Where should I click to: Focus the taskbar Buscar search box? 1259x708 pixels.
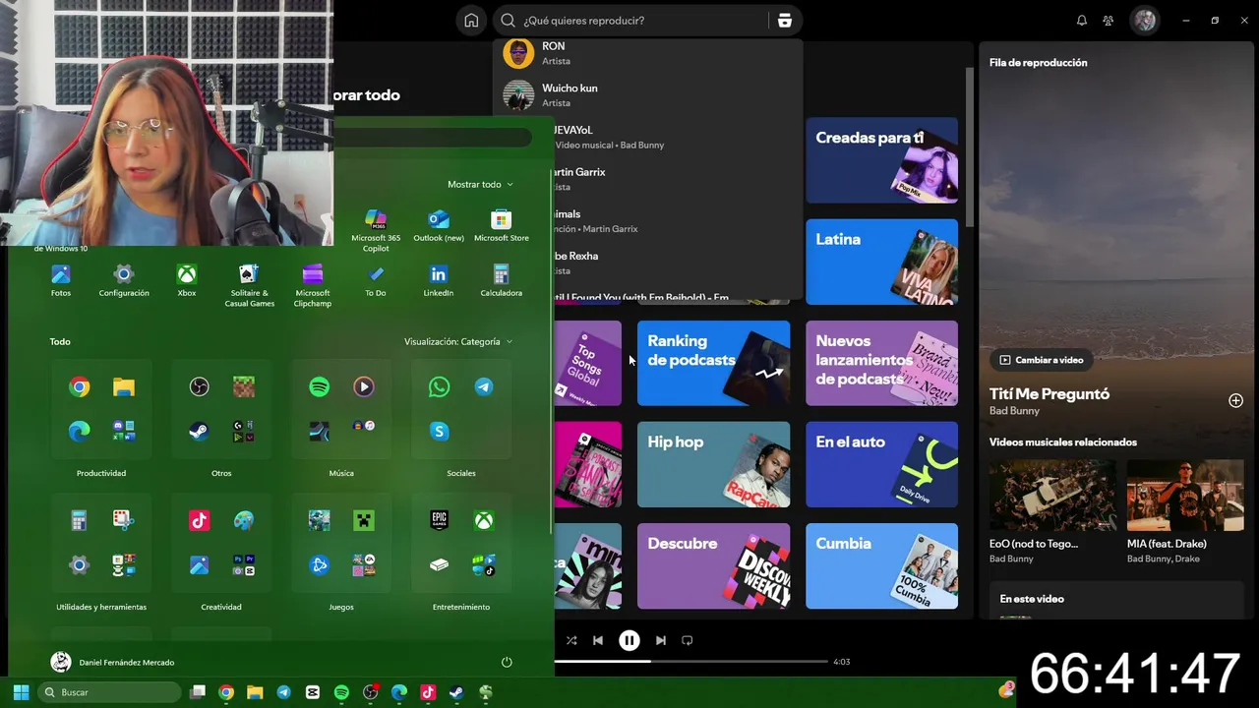coord(108,692)
